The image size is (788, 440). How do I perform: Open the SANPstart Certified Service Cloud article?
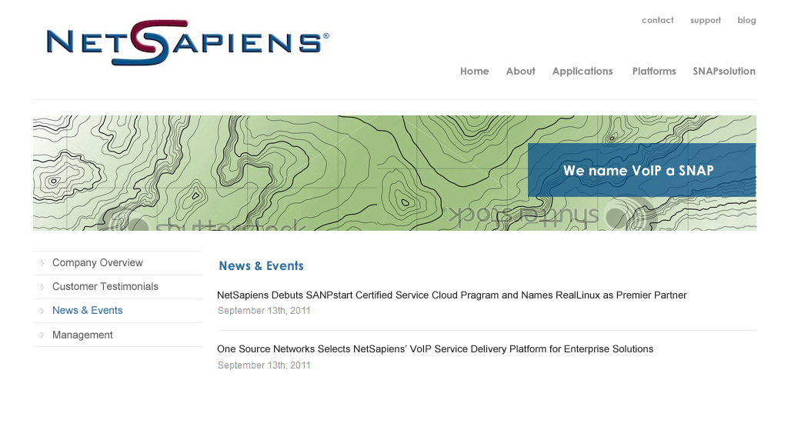click(x=452, y=295)
